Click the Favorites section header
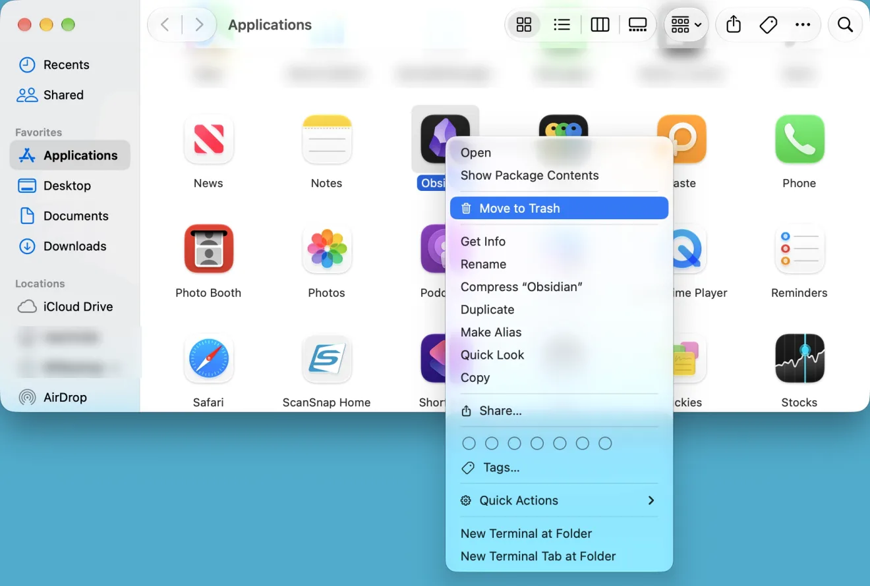This screenshot has width=870, height=586. click(38, 132)
